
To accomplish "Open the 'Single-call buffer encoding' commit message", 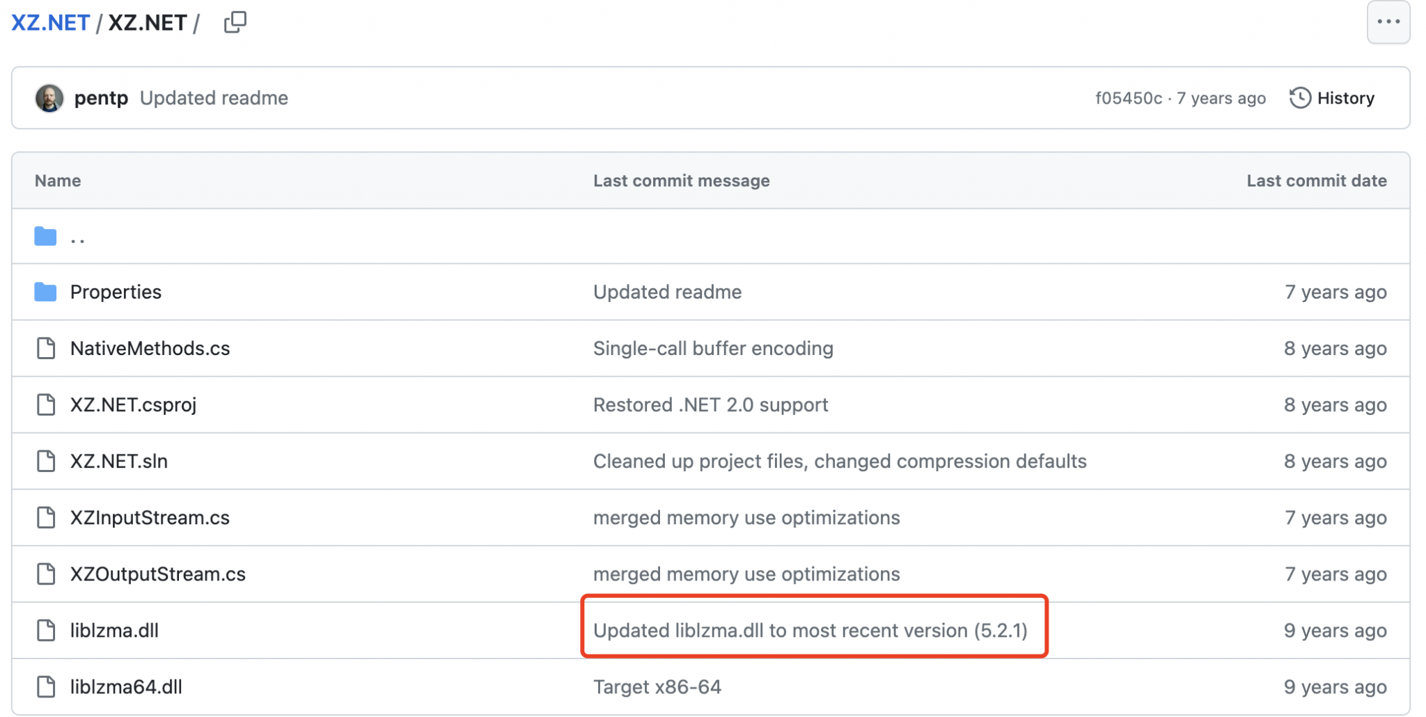I will [713, 348].
